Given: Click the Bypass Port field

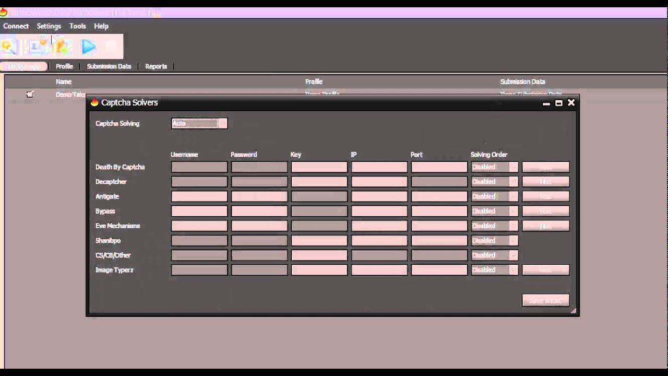Looking at the screenshot, I should tap(439, 211).
